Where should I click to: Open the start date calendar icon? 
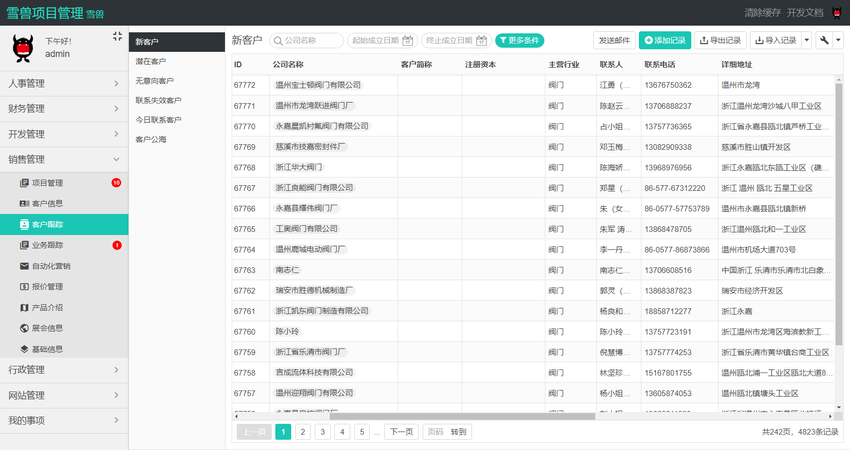coord(408,41)
